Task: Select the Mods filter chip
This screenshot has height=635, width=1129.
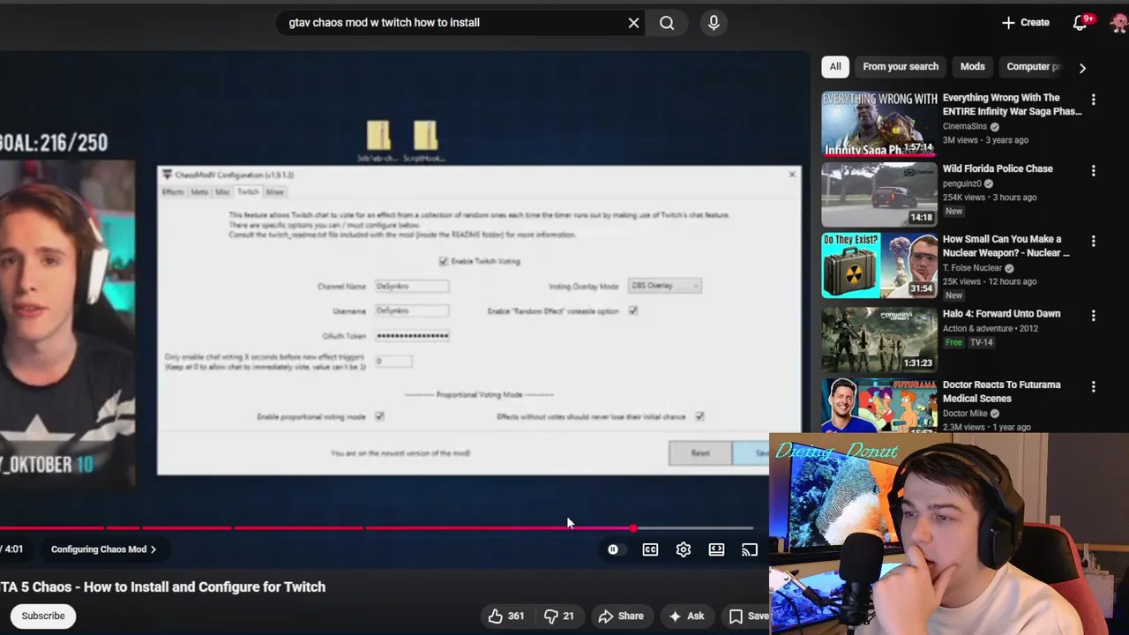Action: click(x=972, y=66)
